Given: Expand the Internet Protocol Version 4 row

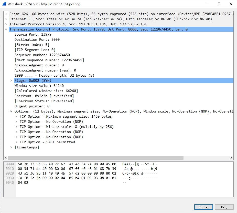Looking at the screenshot, I should [6, 24].
